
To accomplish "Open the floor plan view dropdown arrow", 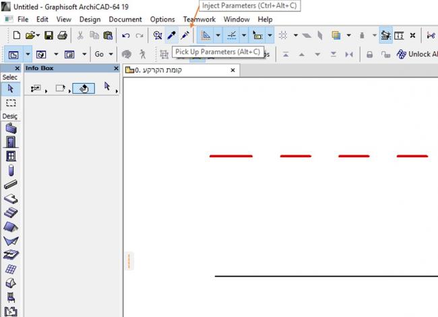I will pos(28,54).
